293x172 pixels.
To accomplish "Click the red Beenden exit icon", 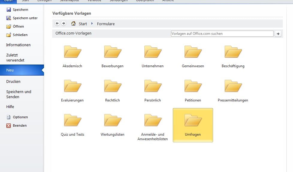I will point(9,125).
